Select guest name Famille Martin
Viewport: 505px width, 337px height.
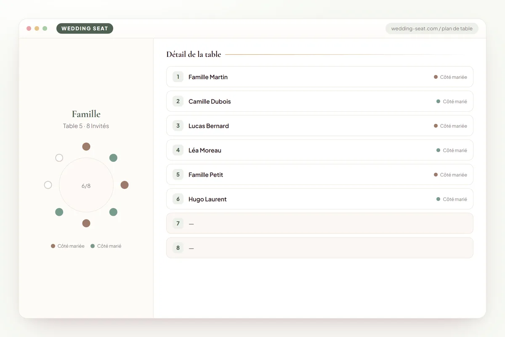click(208, 77)
